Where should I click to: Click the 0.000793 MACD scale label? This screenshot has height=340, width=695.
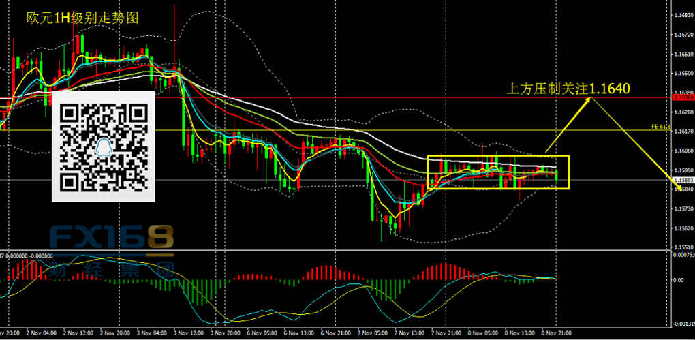(682, 255)
